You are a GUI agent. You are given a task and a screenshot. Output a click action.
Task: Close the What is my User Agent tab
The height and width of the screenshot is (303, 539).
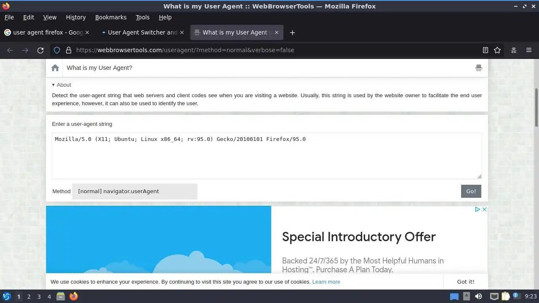pos(277,32)
